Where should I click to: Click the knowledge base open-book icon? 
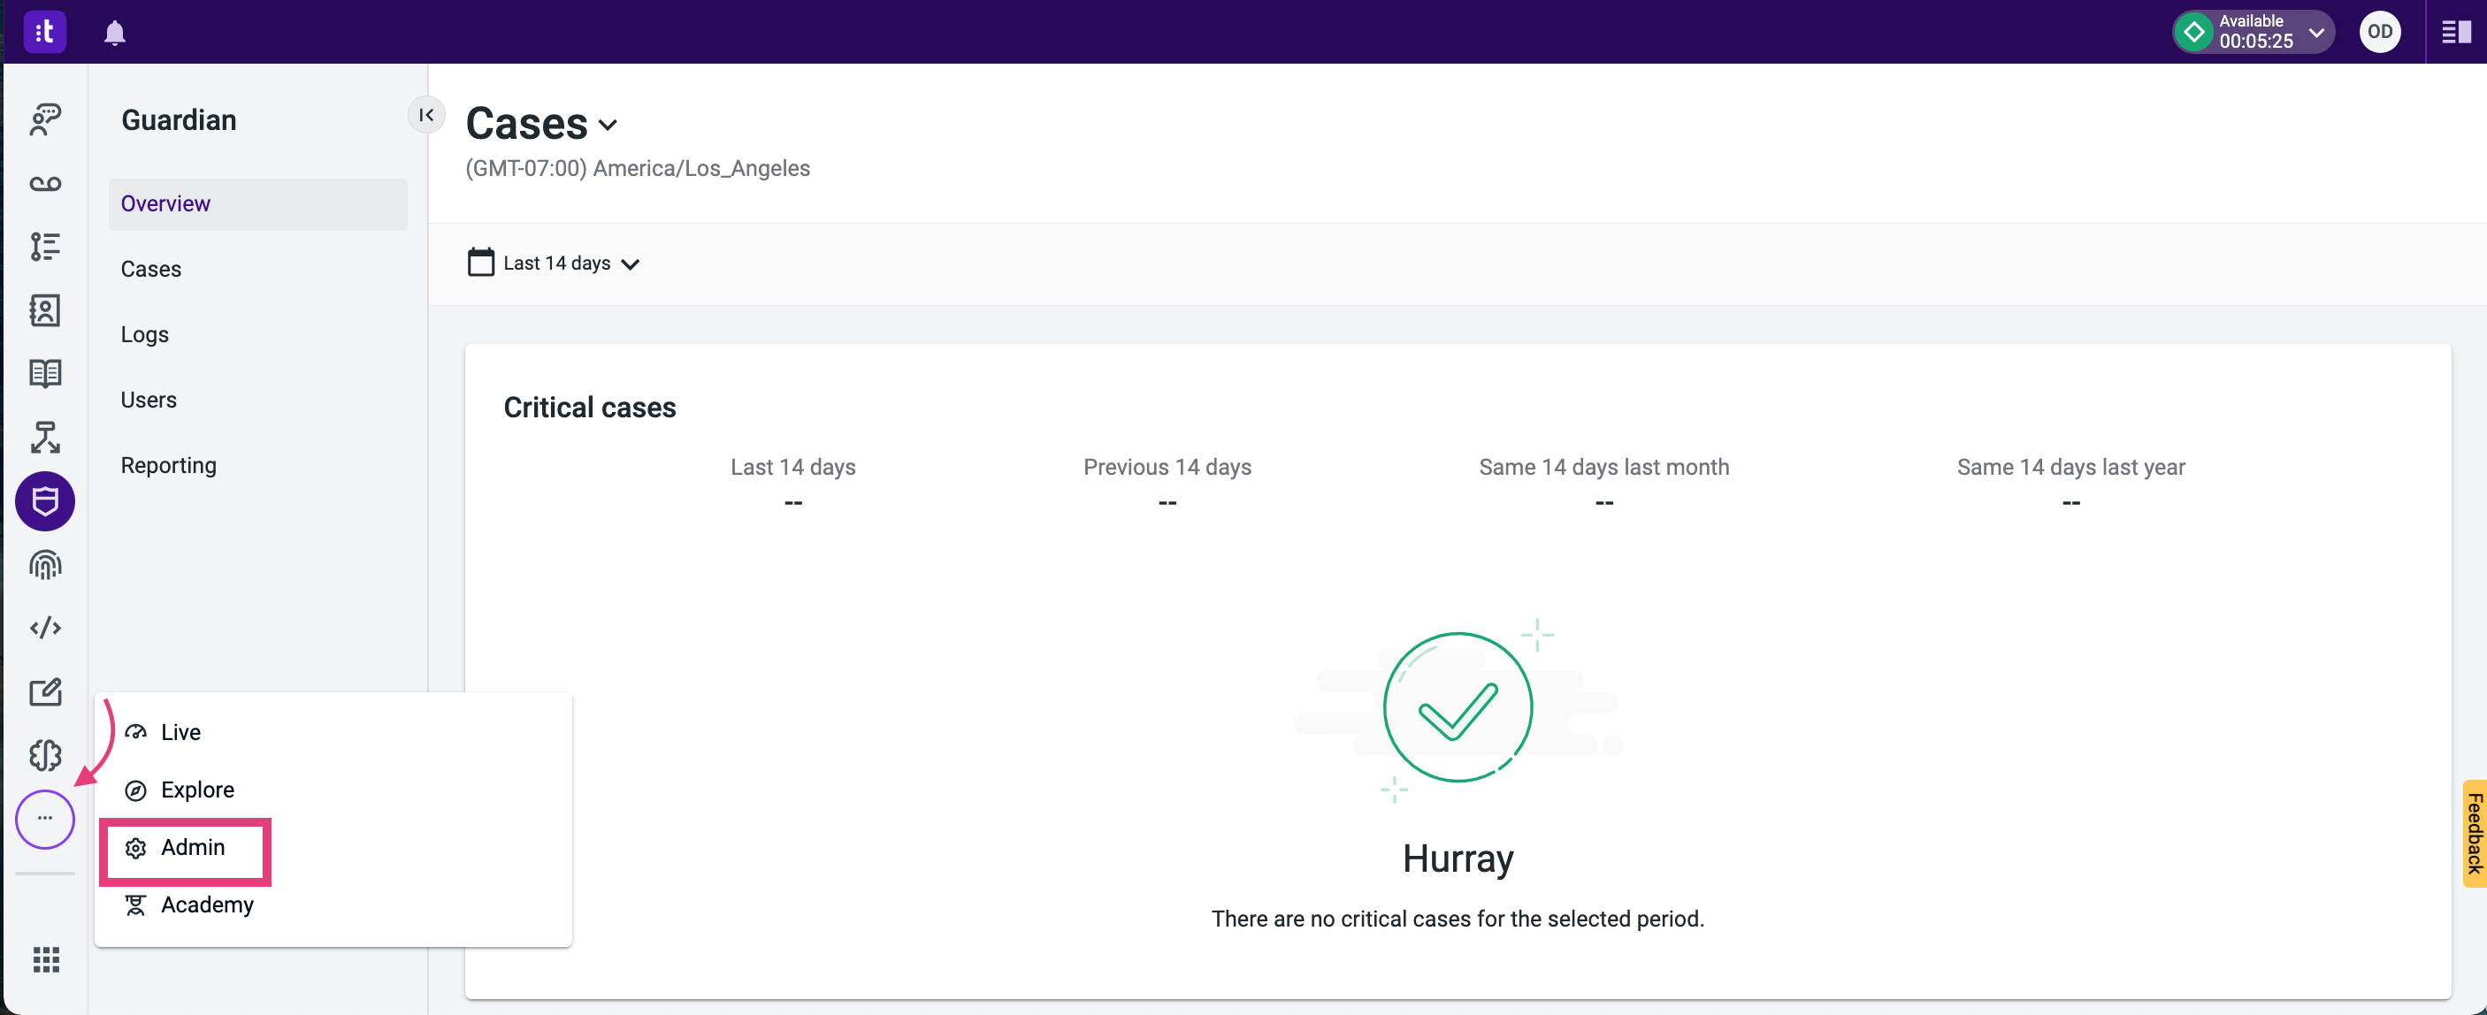pyautogui.click(x=45, y=373)
